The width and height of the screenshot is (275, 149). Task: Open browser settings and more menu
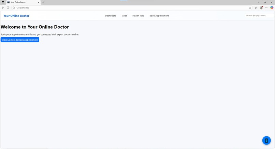coord(266,8)
